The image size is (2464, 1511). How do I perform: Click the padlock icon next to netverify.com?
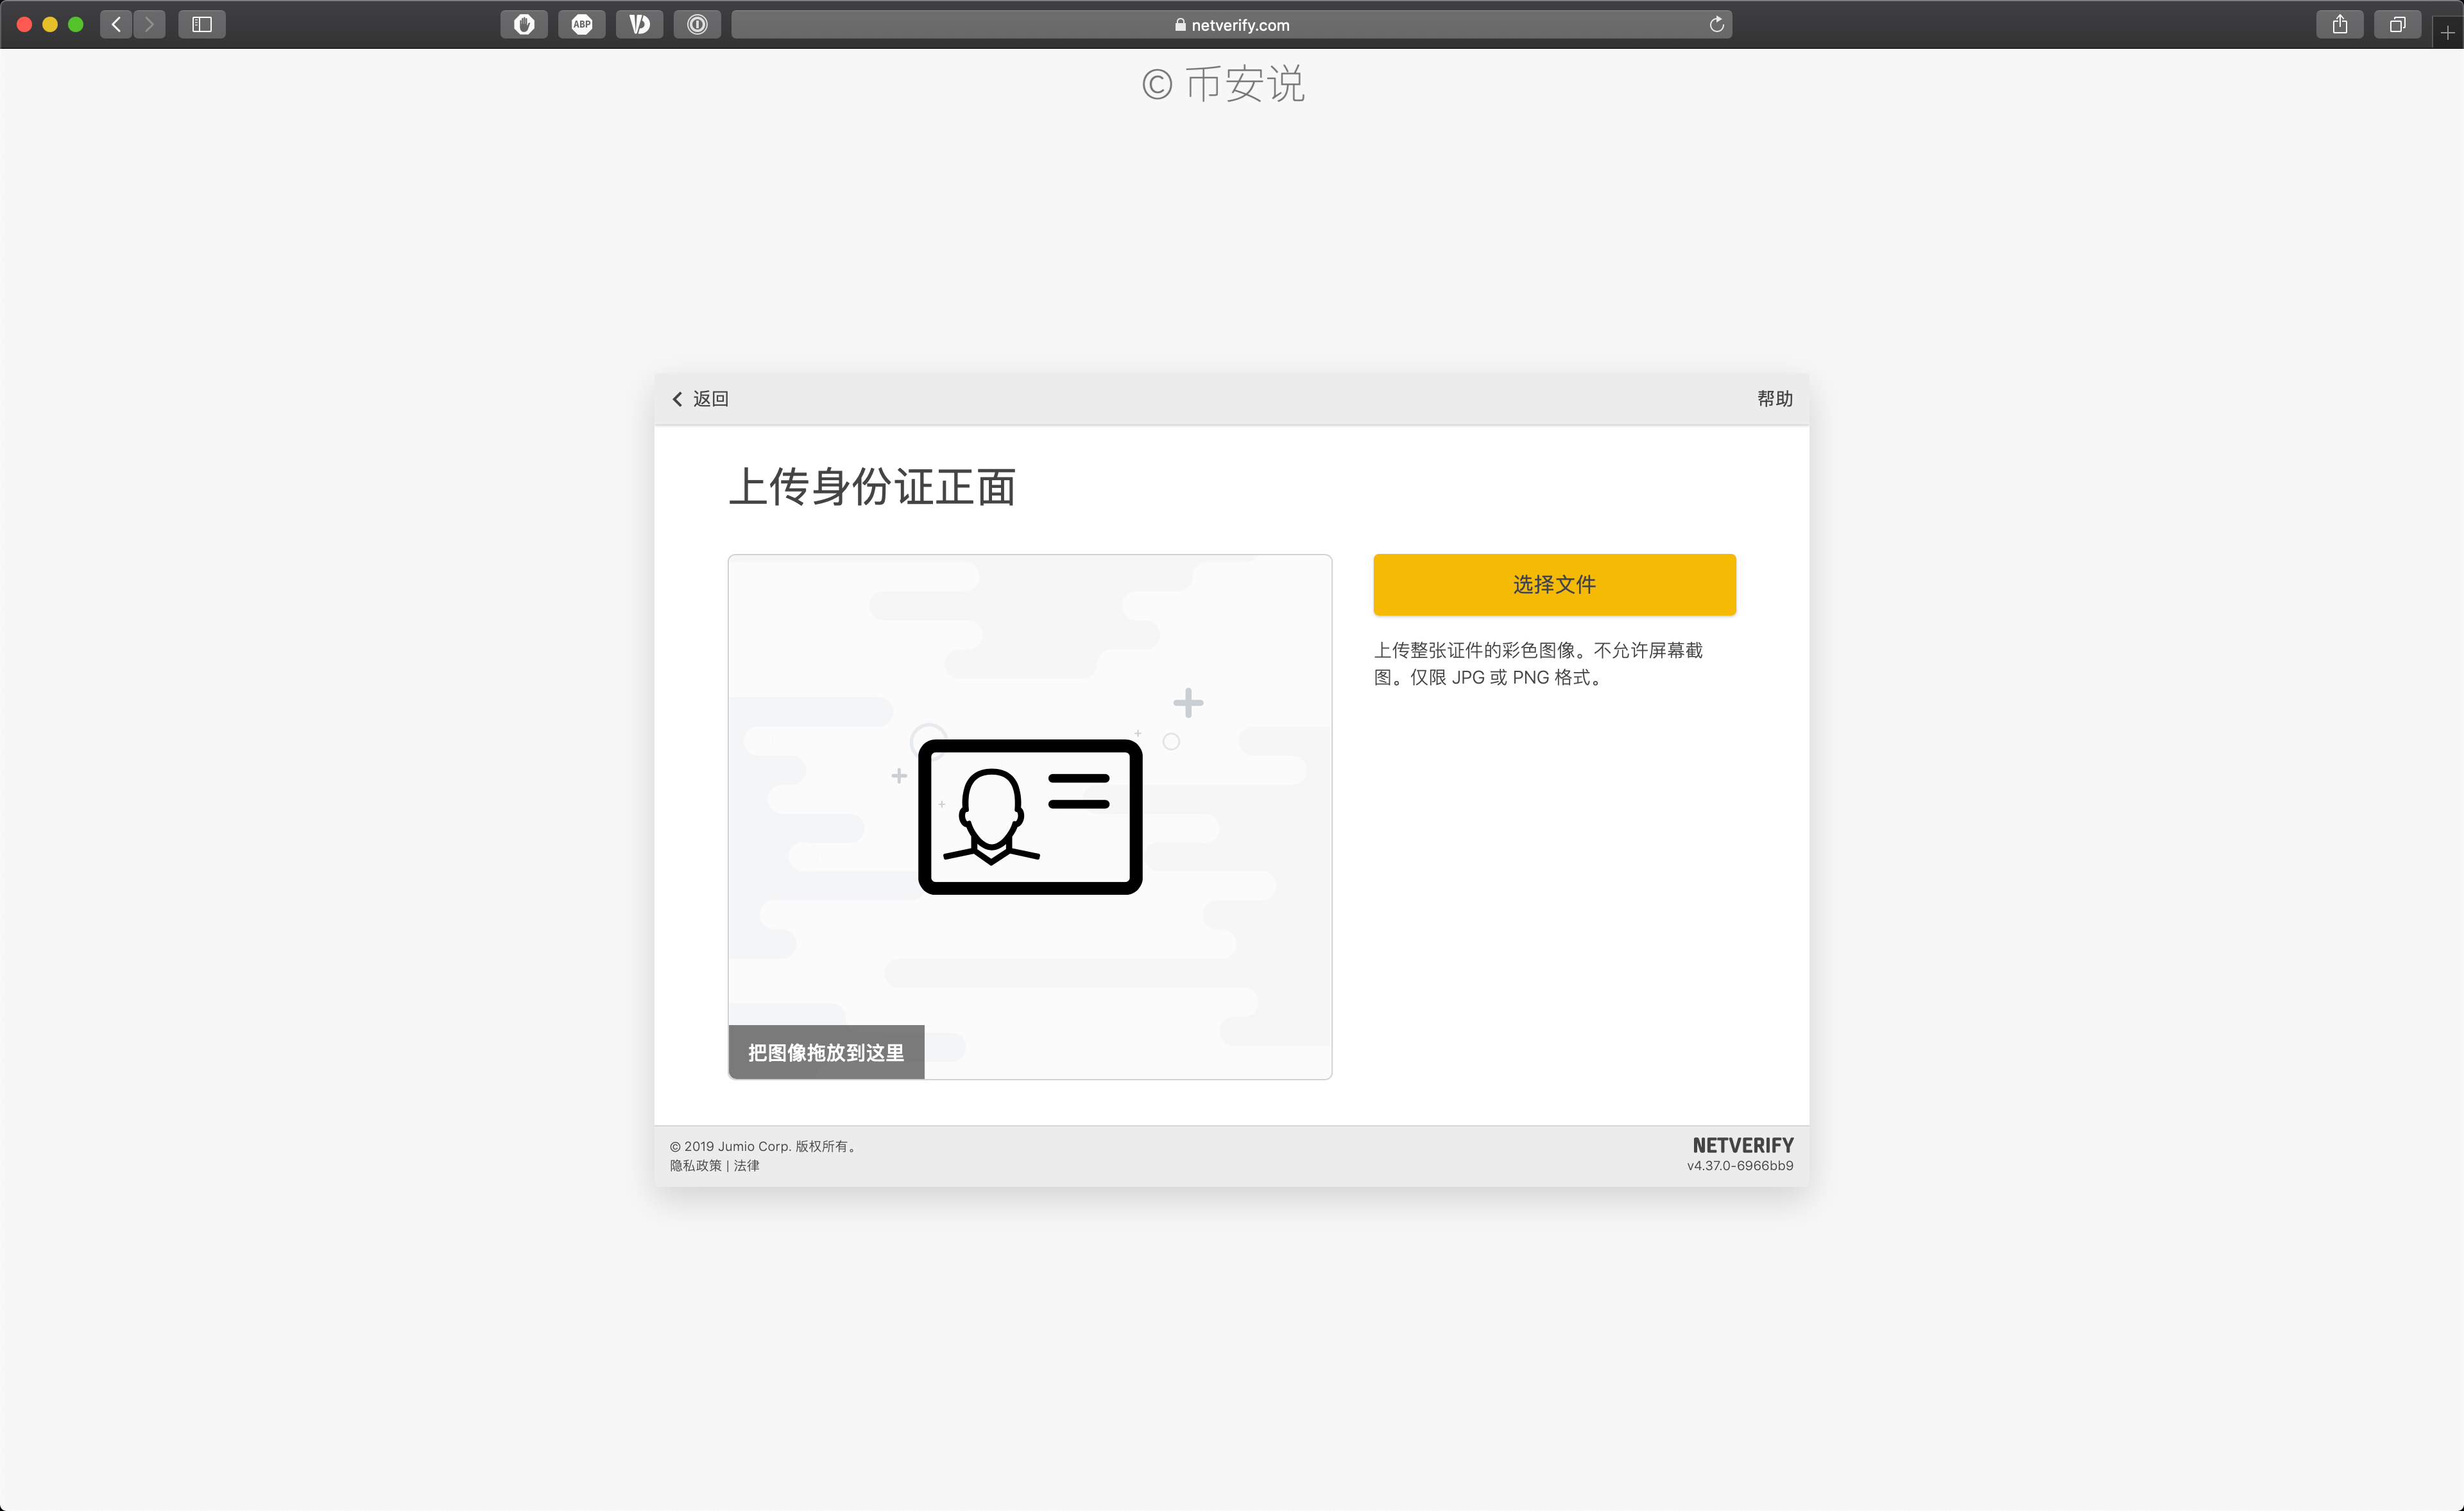click(1180, 24)
